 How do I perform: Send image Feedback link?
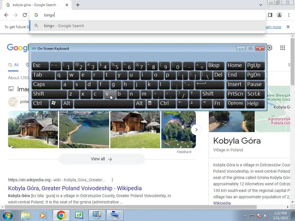184,152
